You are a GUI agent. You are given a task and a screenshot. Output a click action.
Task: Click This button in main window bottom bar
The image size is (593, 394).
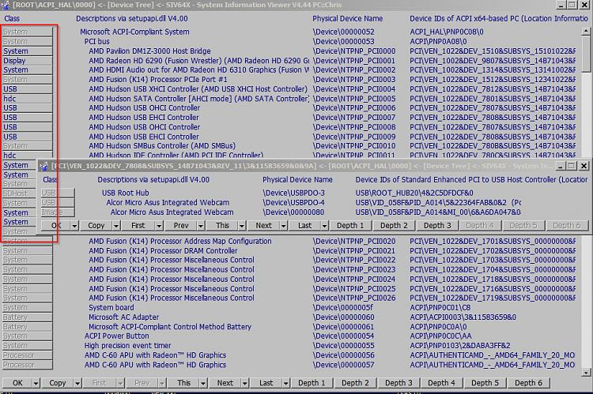click(x=183, y=383)
